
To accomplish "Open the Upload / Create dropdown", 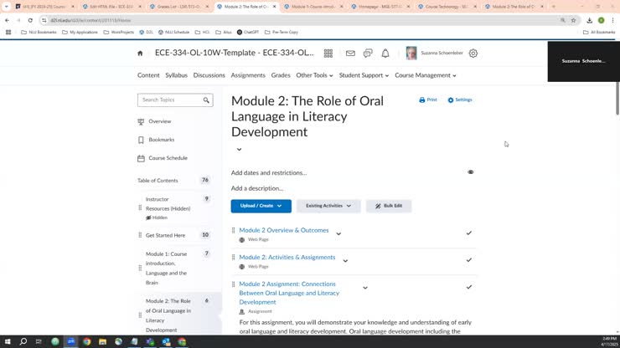I will [261, 206].
